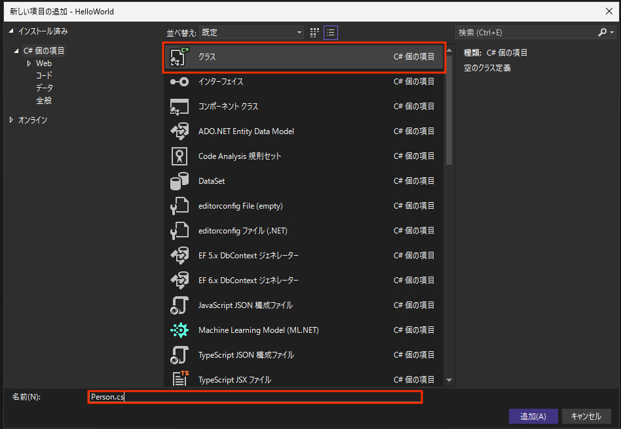This screenshot has height=429, width=621.
Task: Click the search magnifier icon
Action: [x=602, y=33]
